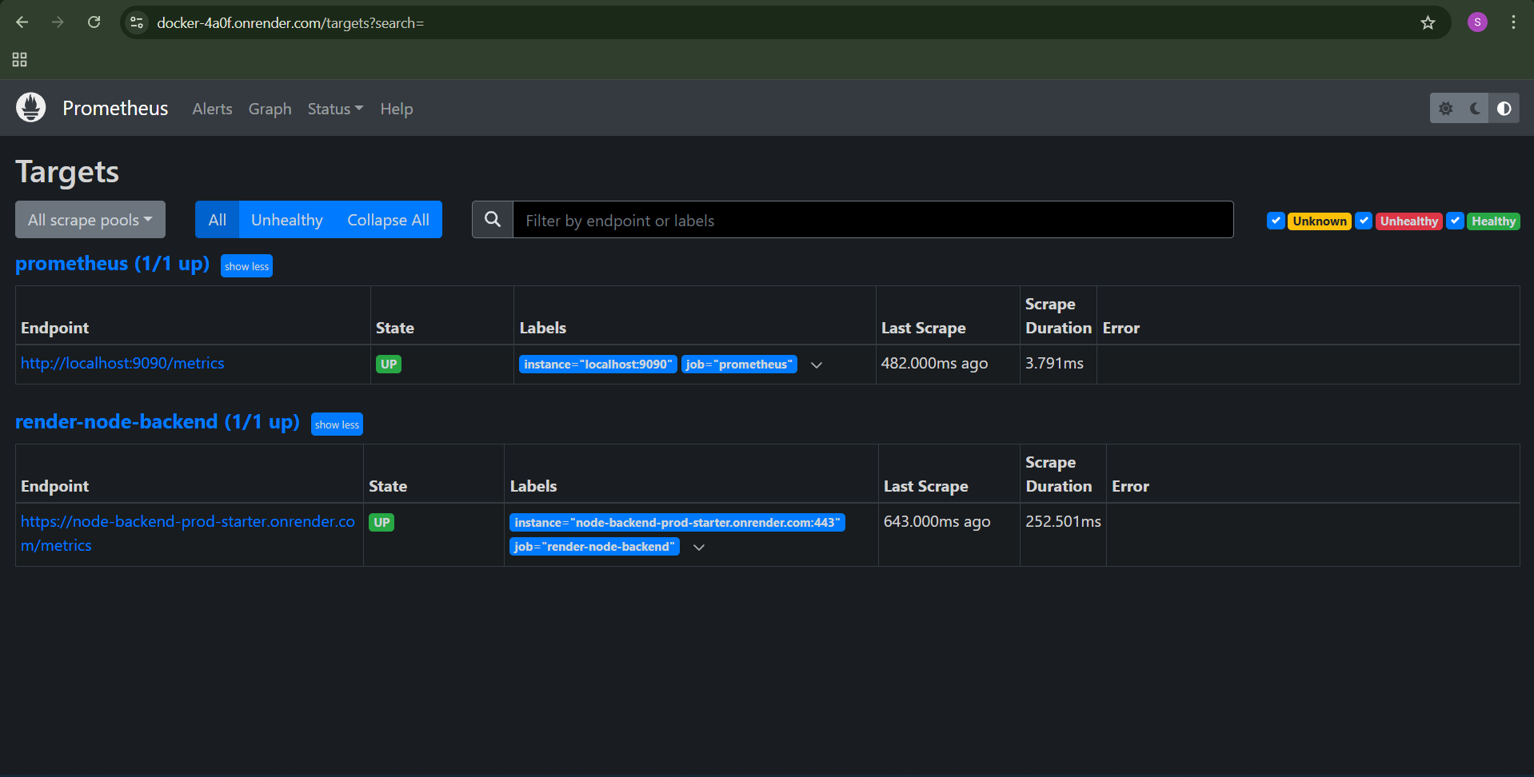
Task: Show only Unhealthy targets
Action: coord(286,220)
